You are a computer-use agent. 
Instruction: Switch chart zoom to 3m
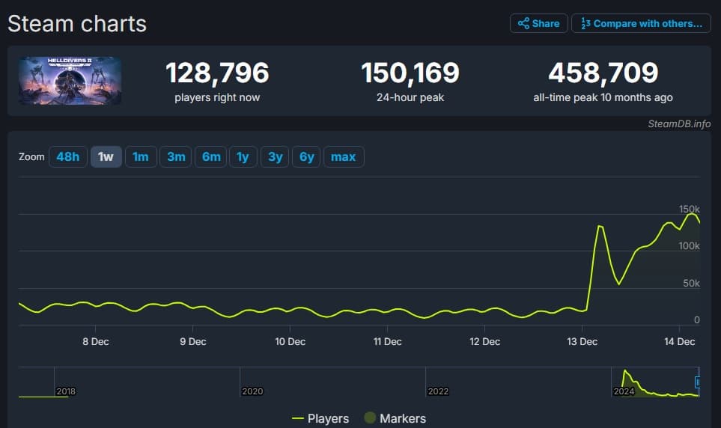[x=176, y=157]
